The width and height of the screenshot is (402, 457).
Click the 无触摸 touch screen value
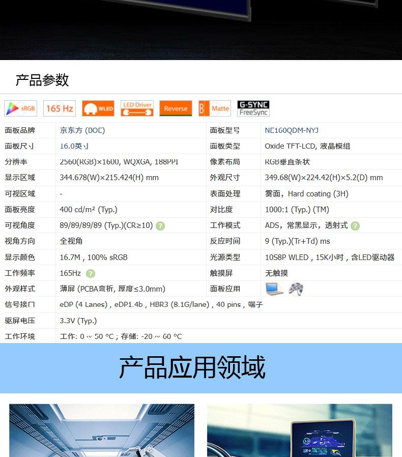point(276,273)
